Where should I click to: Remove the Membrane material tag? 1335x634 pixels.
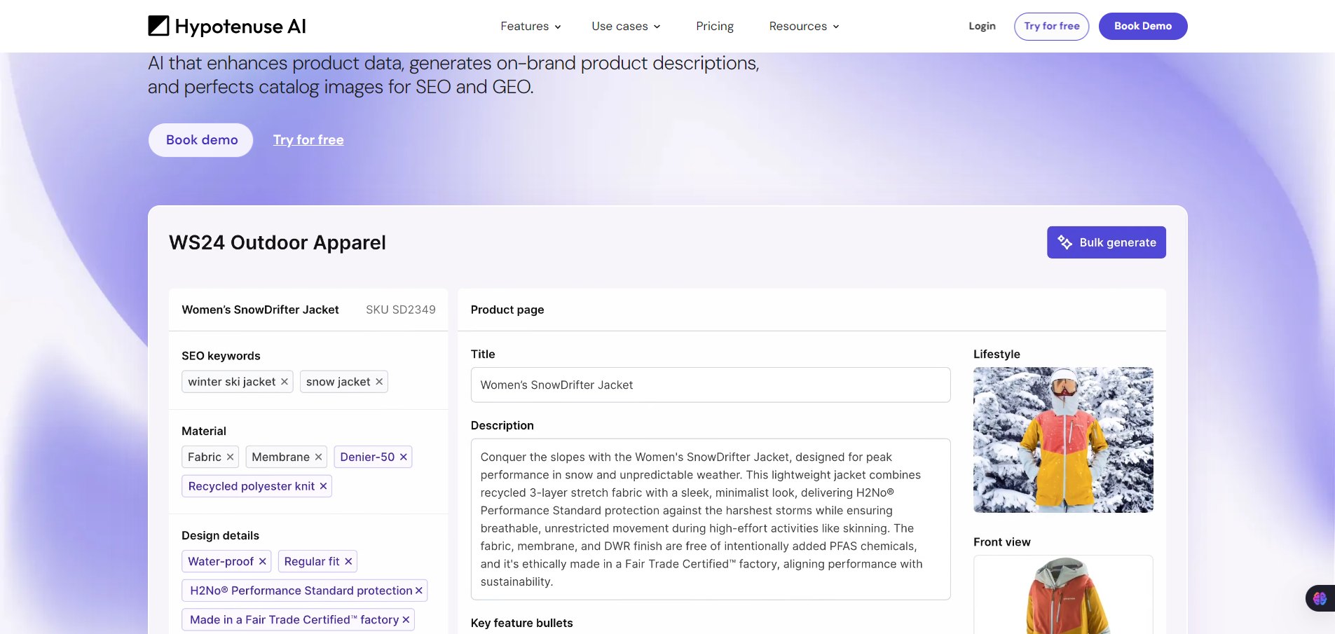click(318, 457)
